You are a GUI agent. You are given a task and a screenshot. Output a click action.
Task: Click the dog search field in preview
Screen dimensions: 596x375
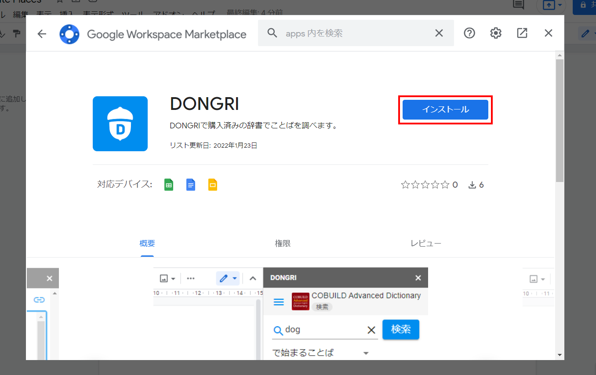pyautogui.click(x=325, y=330)
